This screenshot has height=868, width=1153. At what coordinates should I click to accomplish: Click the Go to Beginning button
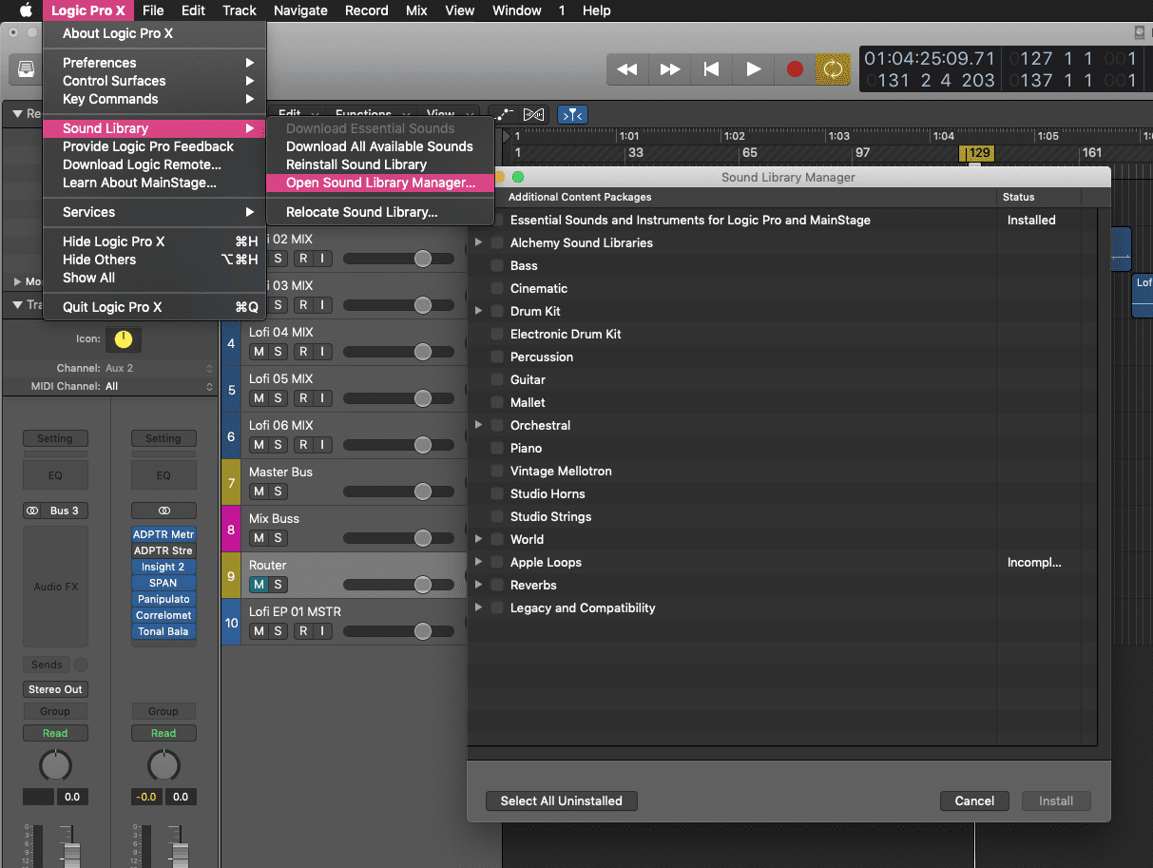point(711,69)
